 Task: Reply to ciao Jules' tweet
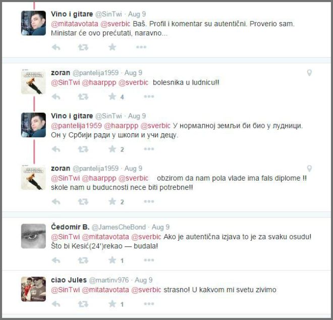(x=56, y=304)
